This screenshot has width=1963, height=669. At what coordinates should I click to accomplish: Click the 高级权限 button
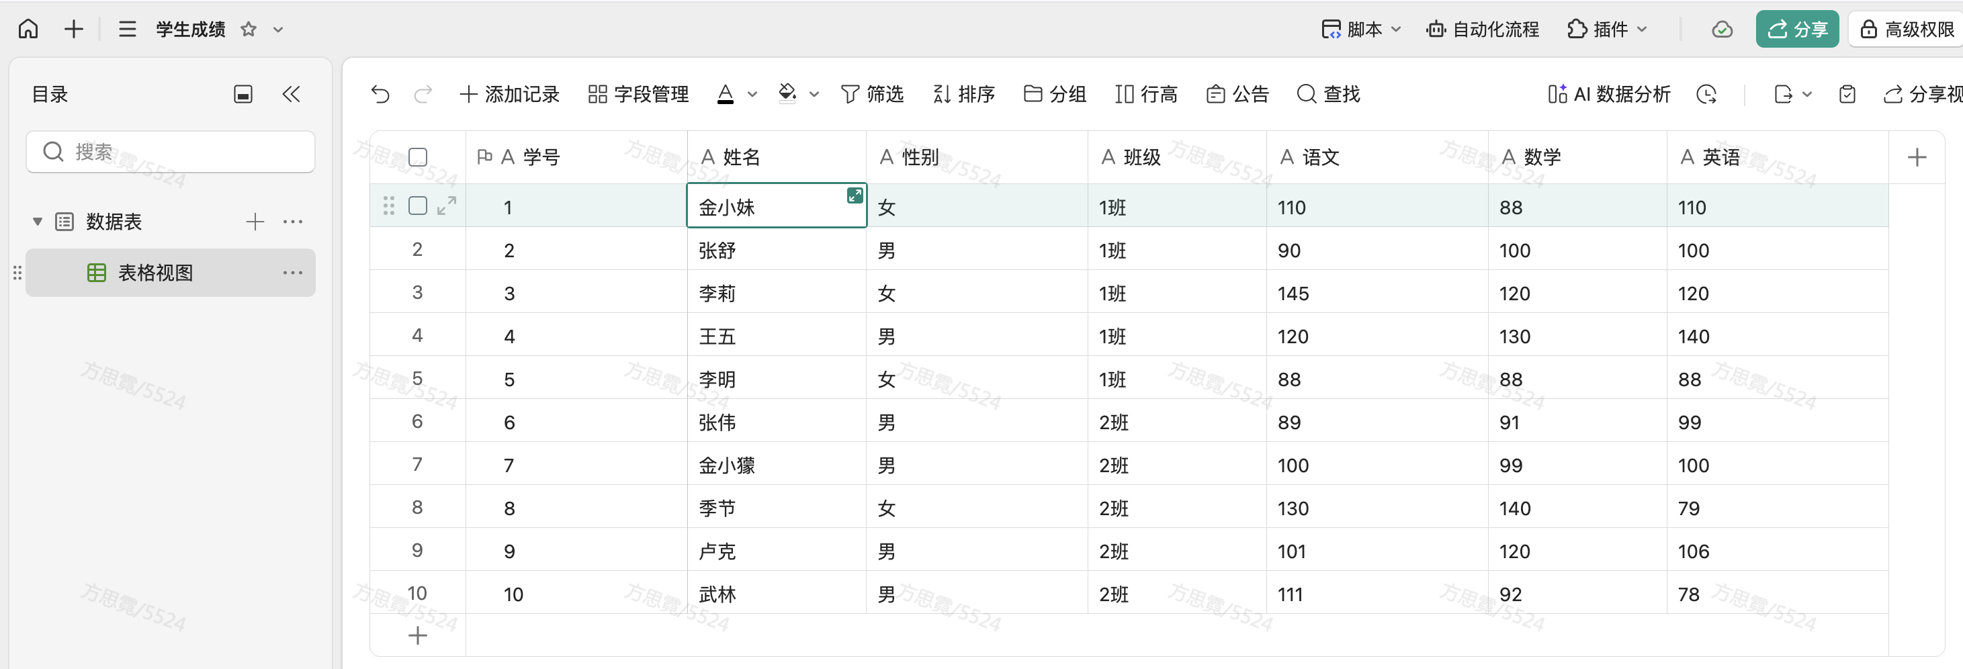pos(1907,29)
